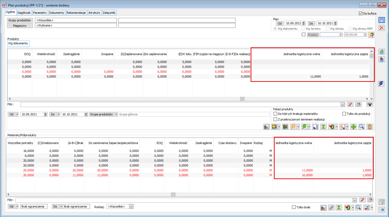Expand the Materiały Filtr dropdown arrow

[x=355, y=200]
